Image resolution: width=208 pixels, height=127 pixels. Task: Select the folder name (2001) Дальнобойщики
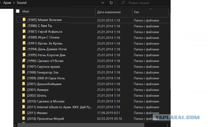44,84
